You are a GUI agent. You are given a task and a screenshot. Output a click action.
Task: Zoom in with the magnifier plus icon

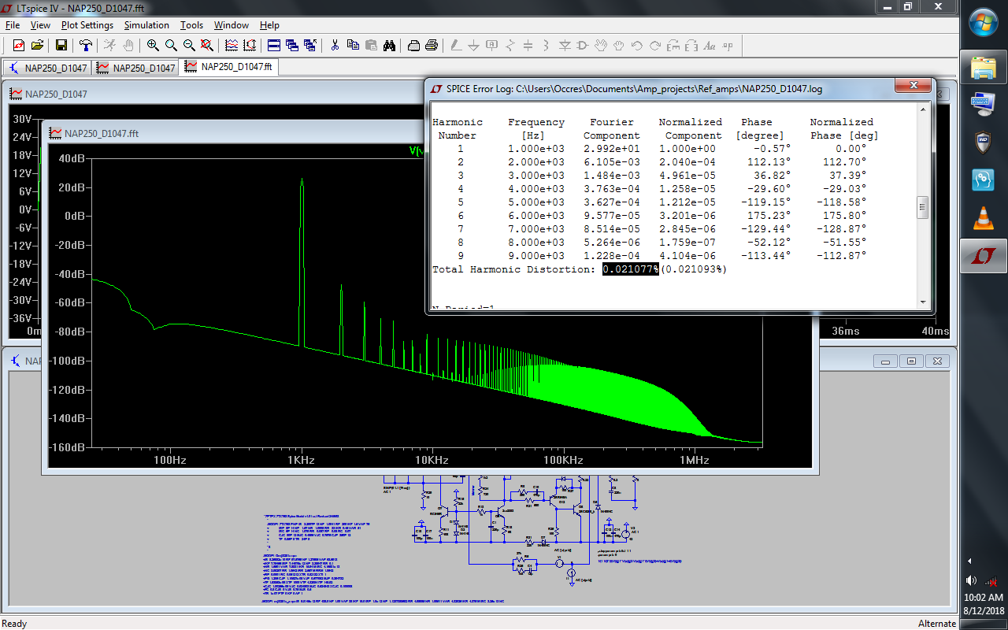click(153, 45)
